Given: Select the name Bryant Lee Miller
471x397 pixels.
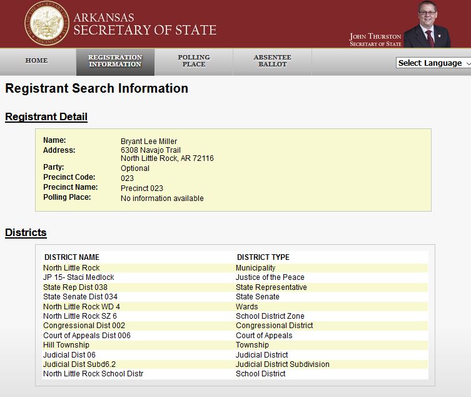Looking at the screenshot, I should [x=149, y=142].
